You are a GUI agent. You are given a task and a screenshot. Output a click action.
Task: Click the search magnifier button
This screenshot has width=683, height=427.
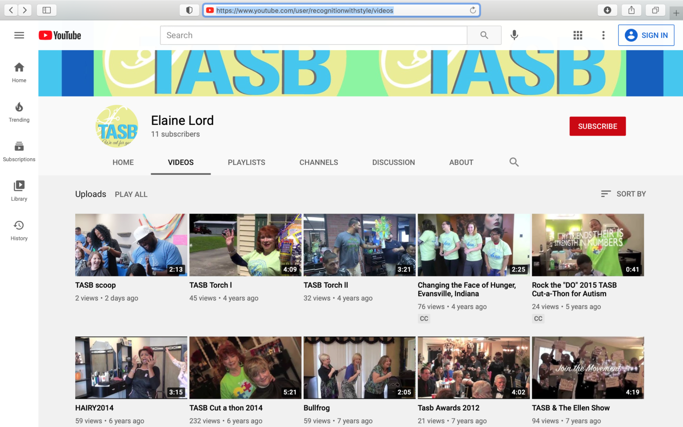click(x=484, y=35)
